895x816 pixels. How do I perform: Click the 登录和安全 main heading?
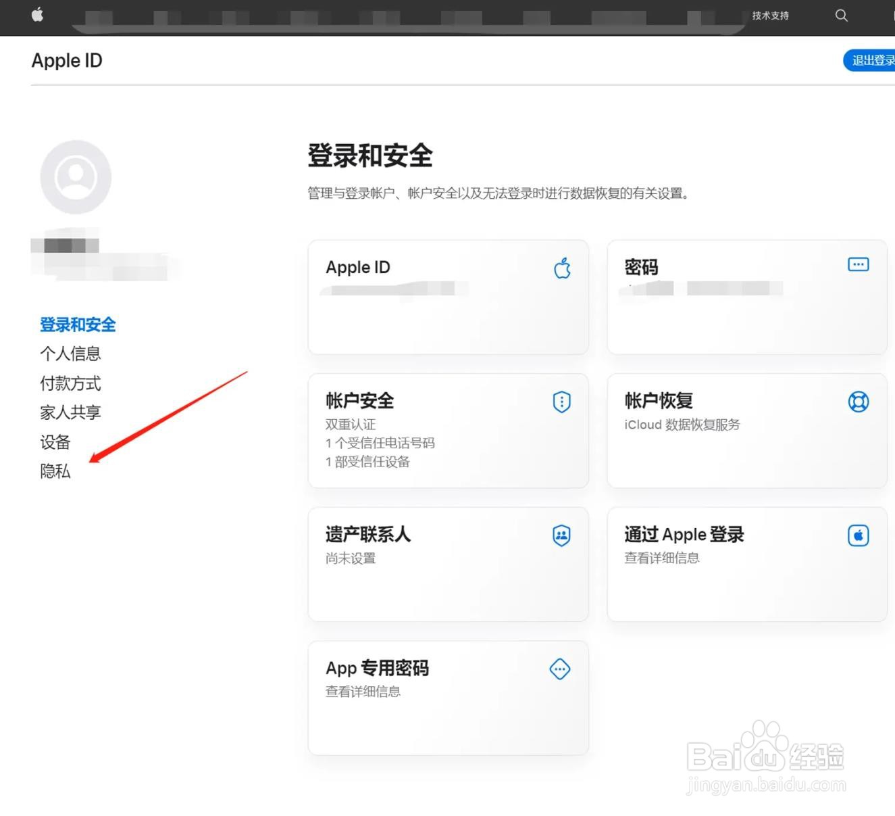tap(370, 155)
